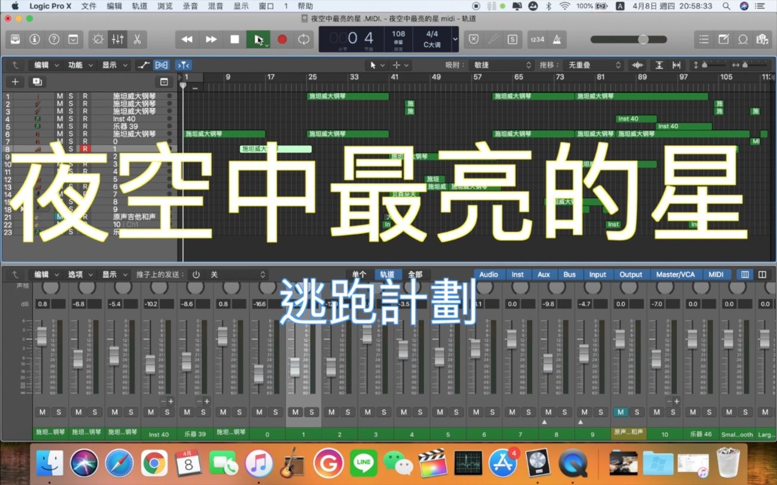Toggle record-enable R on track 8
The height and width of the screenshot is (485, 777).
point(85,149)
